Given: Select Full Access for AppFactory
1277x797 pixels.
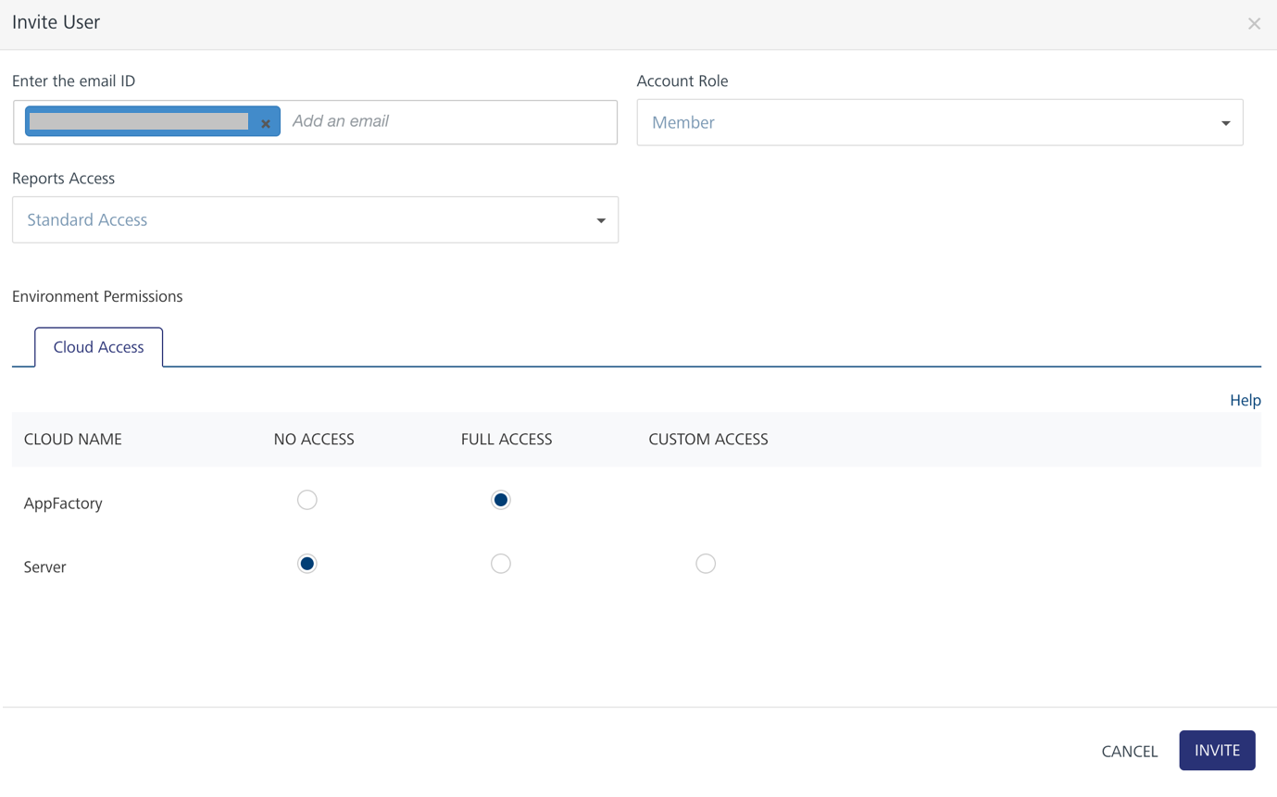Looking at the screenshot, I should point(501,500).
